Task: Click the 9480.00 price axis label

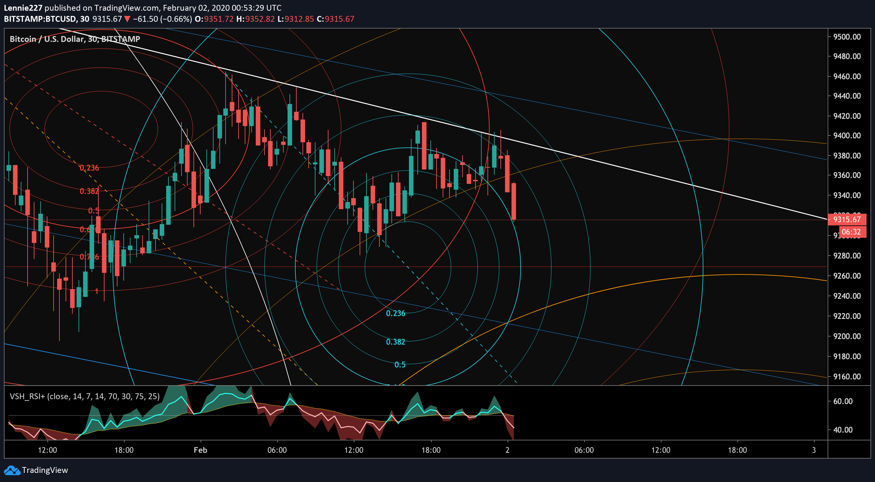Action: (847, 57)
